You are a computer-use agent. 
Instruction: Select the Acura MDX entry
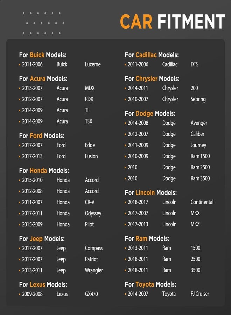tap(57, 88)
